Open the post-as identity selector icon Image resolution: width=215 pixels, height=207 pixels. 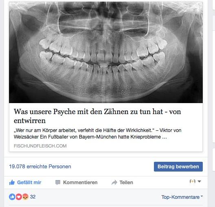[193, 181]
